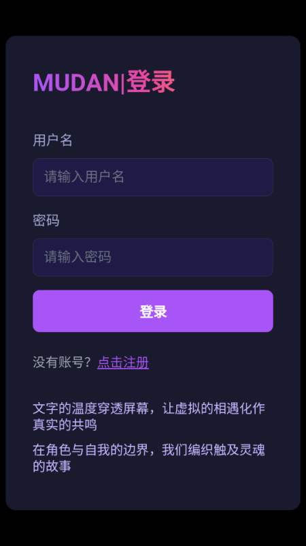The width and height of the screenshot is (306, 546).
Task: Select the 文字的温度穿透屏幕 slogan paragraph
Action: click(x=149, y=416)
